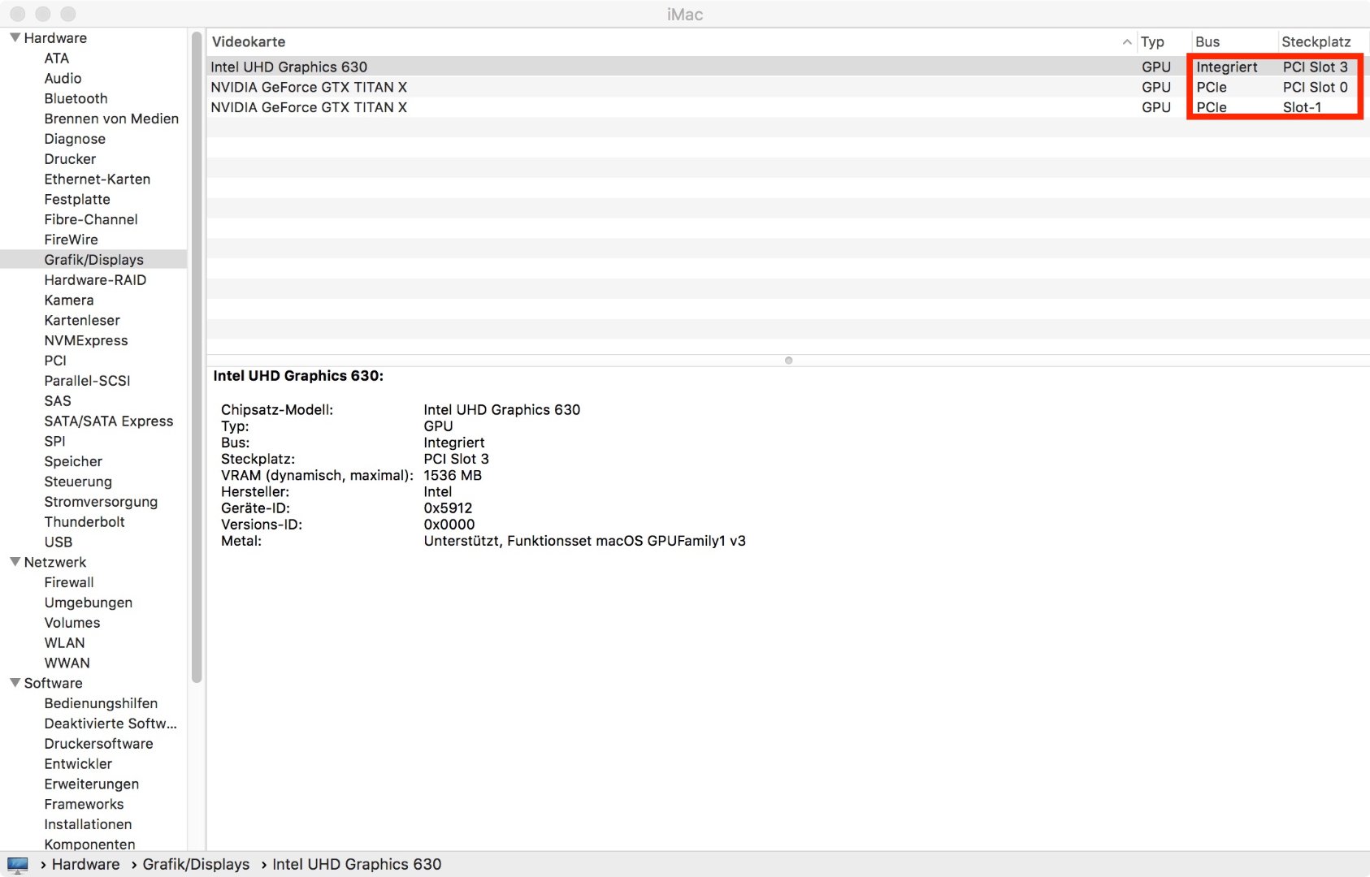Click the pane splitter handle dot
This screenshot has width=1370, height=877.
pos(788,361)
